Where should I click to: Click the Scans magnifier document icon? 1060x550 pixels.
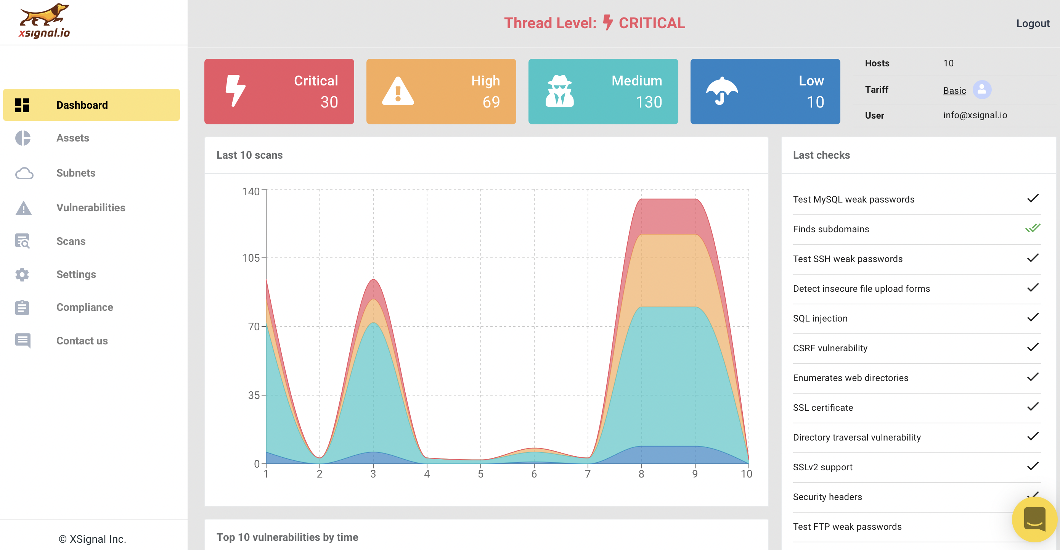pyautogui.click(x=22, y=241)
